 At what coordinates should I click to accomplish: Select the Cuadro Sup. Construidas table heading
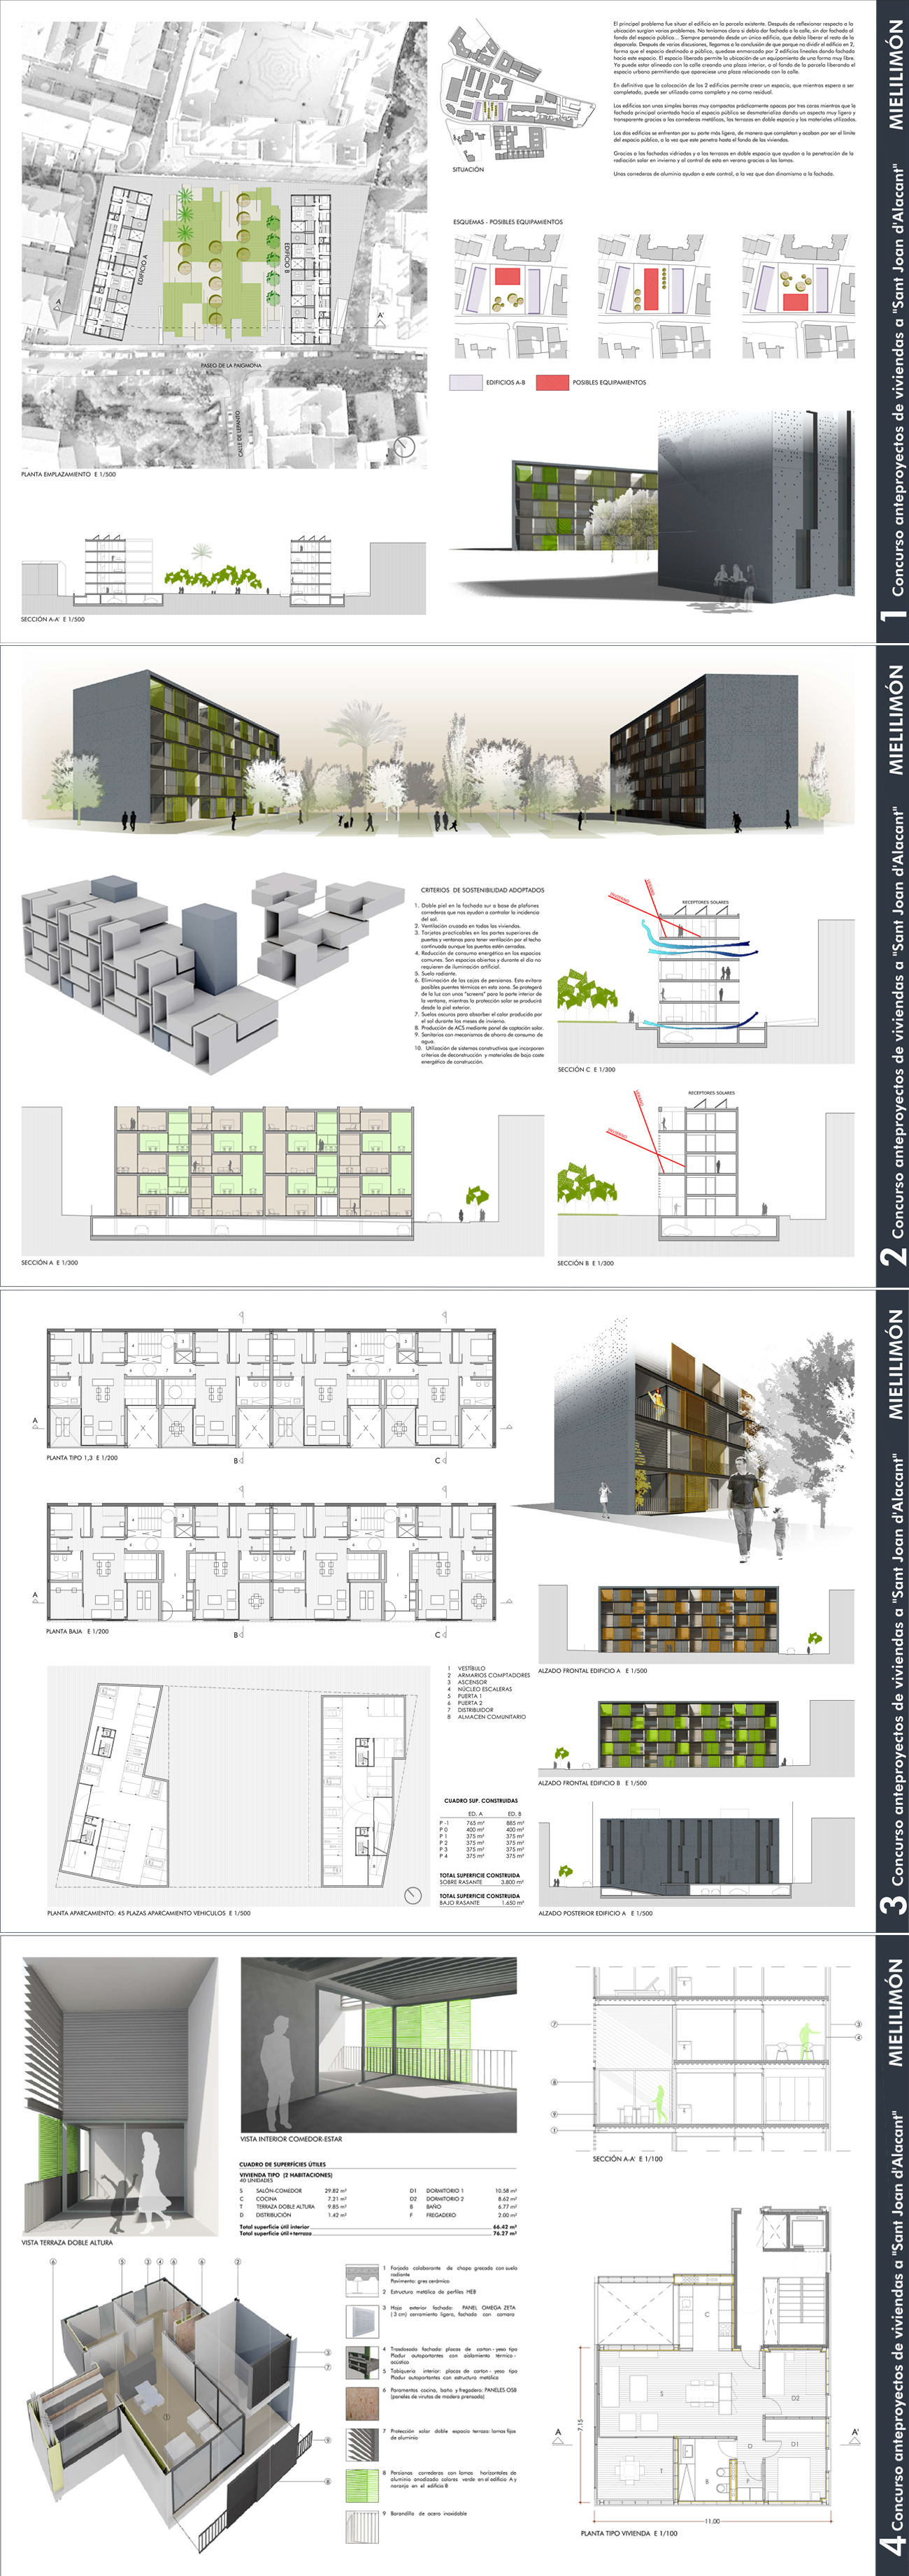tap(481, 1800)
